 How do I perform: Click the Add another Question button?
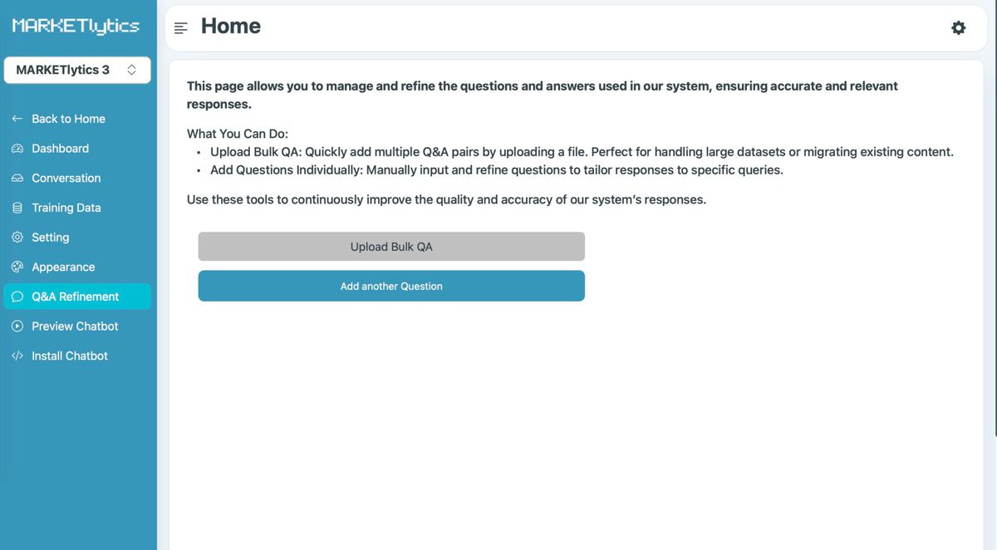pos(391,286)
